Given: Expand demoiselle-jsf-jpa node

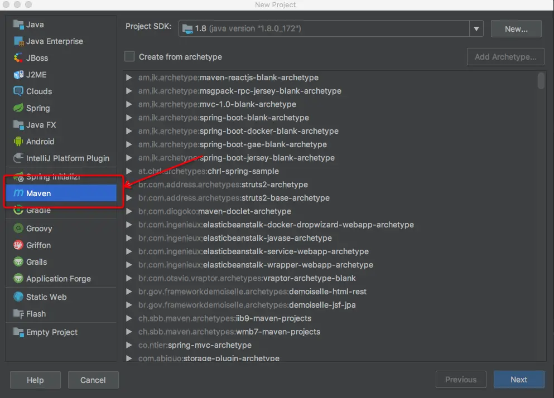Looking at the screenshot, I should pos(129,305).
